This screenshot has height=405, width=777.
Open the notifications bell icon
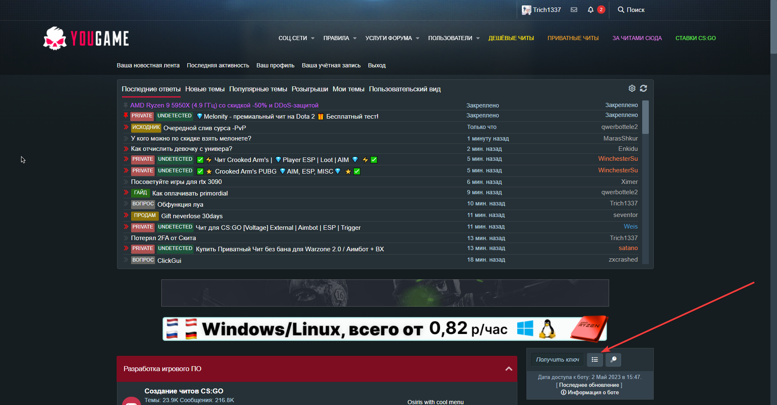click(x=591, y=10)
